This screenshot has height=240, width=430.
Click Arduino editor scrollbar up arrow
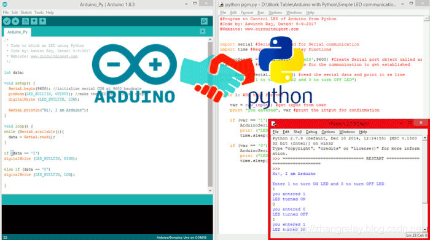210,39
